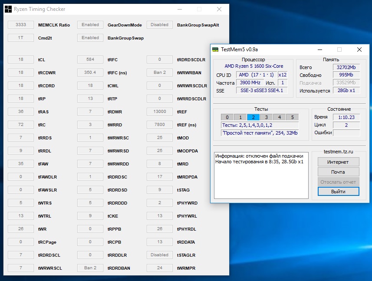Viewport: 372px width, 281px height.
Task: Select test block 3 in TestMem5
Action: point(266,117)
